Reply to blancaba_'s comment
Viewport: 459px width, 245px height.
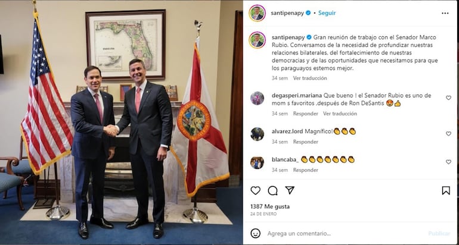pos(306,170)
